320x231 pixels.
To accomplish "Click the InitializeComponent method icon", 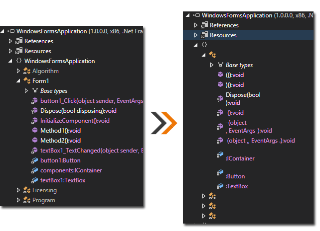I will coord(34,121).
